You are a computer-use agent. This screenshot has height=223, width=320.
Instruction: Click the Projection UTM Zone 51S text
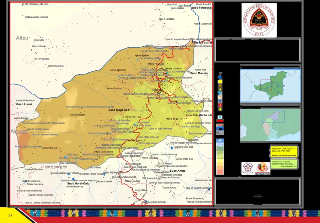pos(283,149)
